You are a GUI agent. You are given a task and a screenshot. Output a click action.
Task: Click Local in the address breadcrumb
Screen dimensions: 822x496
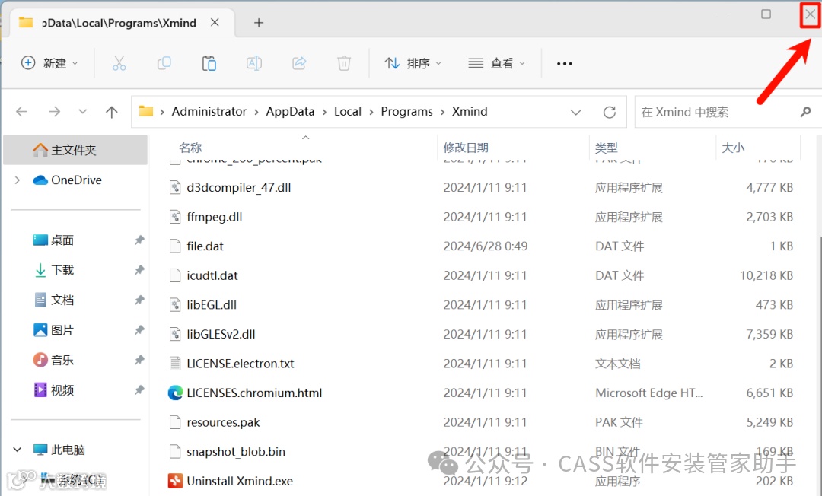[348, 112]
